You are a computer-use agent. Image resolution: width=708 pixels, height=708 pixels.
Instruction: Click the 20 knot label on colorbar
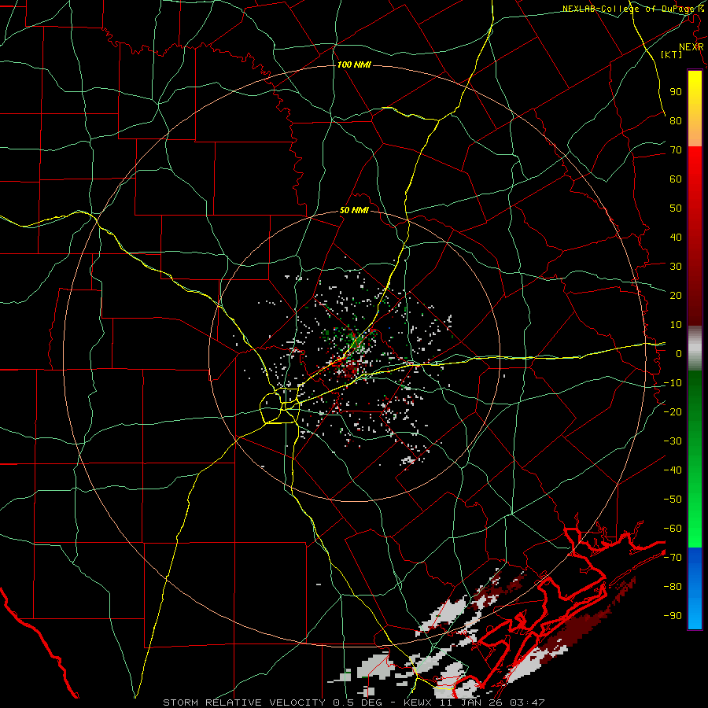click(676, 295)
